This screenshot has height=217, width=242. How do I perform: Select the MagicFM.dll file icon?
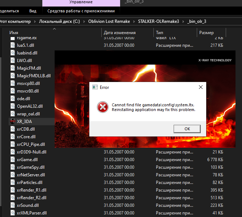tap(13, 68)
